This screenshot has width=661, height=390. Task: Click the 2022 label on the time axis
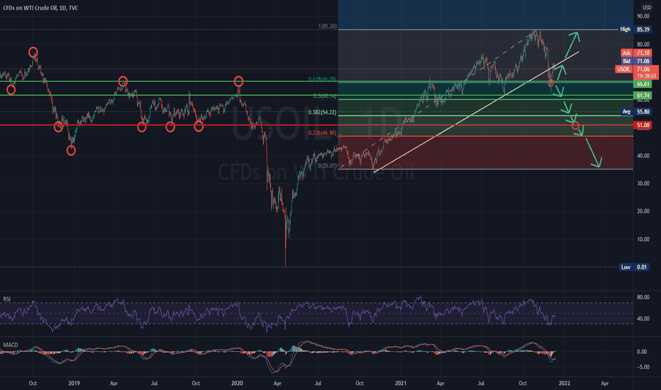click(564, 383)
